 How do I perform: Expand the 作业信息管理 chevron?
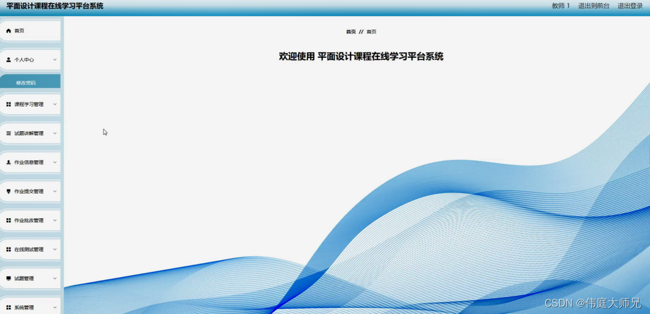pos(55,163)
